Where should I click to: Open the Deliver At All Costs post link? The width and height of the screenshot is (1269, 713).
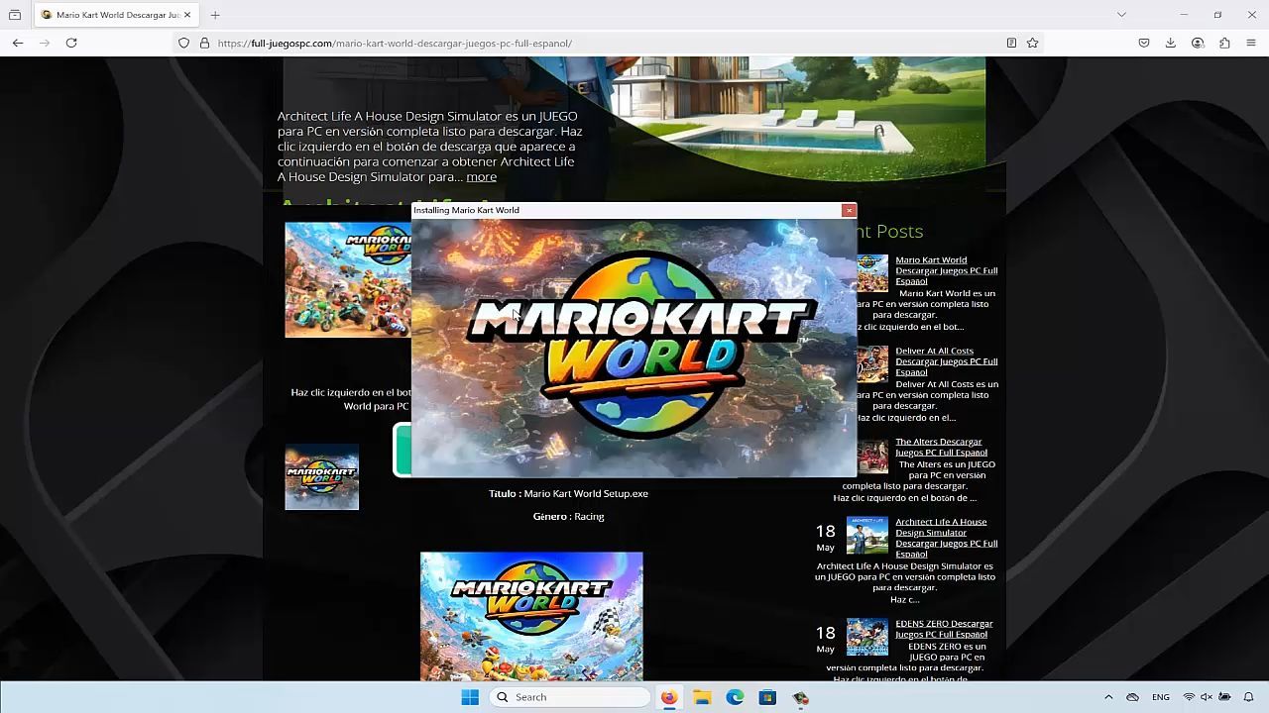point(946,361)
